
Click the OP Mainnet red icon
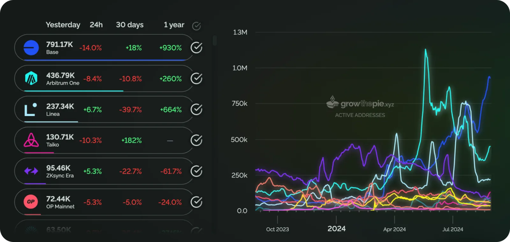(31, 202)
